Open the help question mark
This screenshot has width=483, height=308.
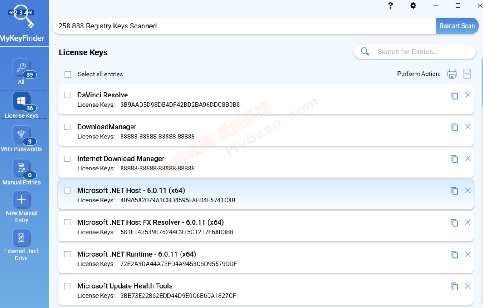[390, 5]
